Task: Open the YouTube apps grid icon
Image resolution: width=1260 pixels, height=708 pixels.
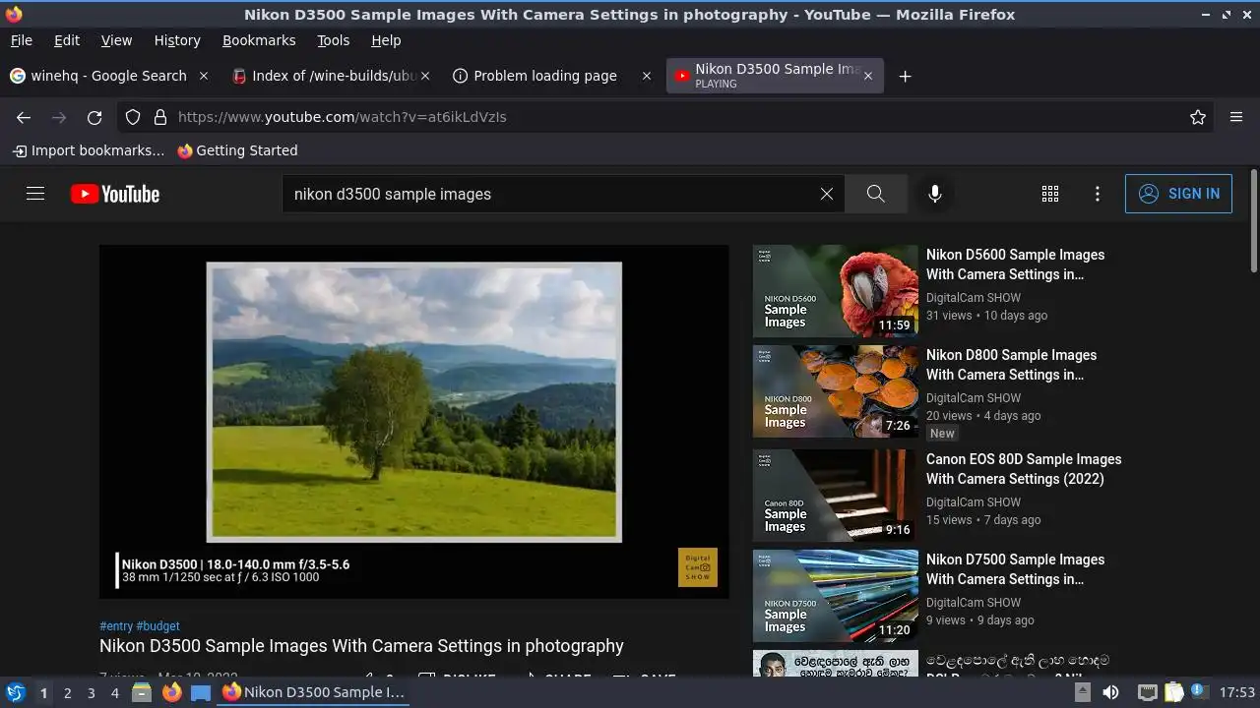Action: click(1050, 194)
